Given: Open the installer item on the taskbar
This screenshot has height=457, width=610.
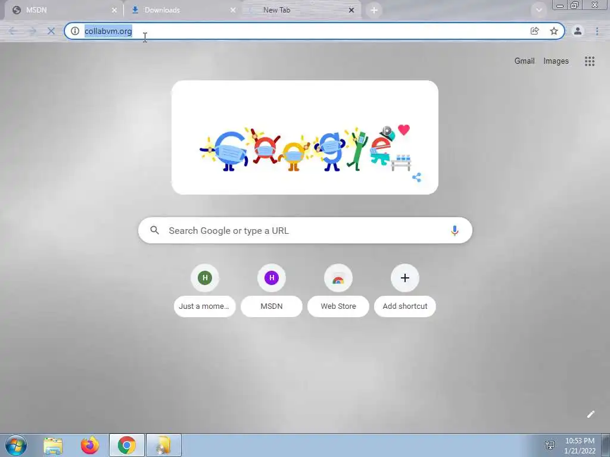Looking at the screenshot, I should tap(164, 445).
